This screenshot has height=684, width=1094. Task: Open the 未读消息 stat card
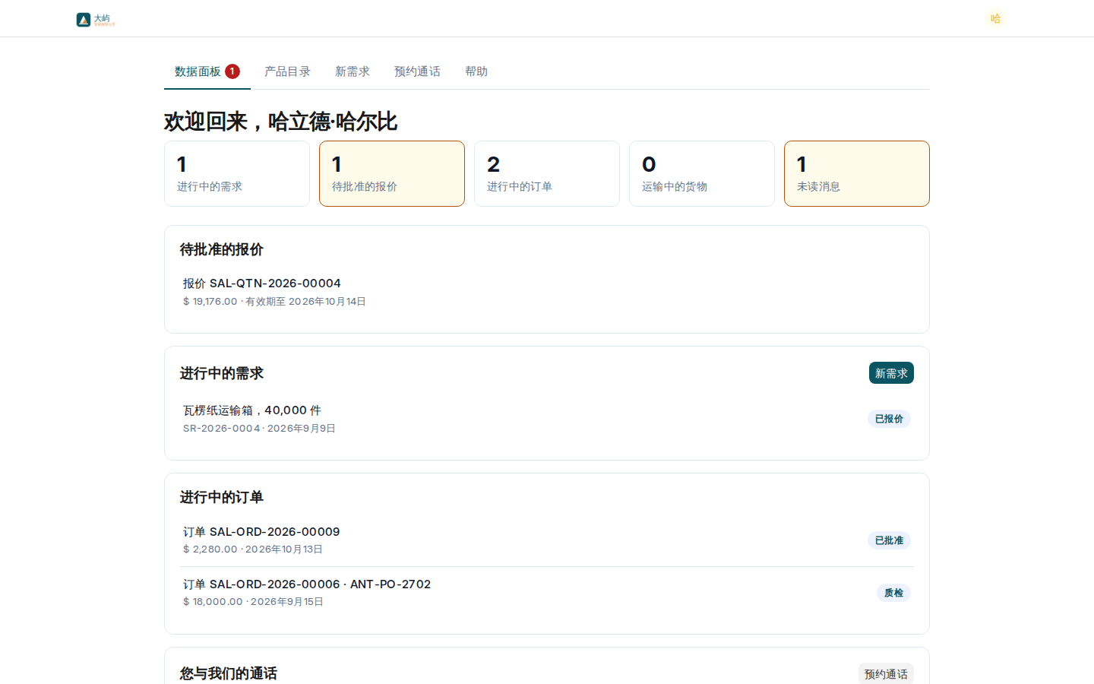click(x=857, y=173)
